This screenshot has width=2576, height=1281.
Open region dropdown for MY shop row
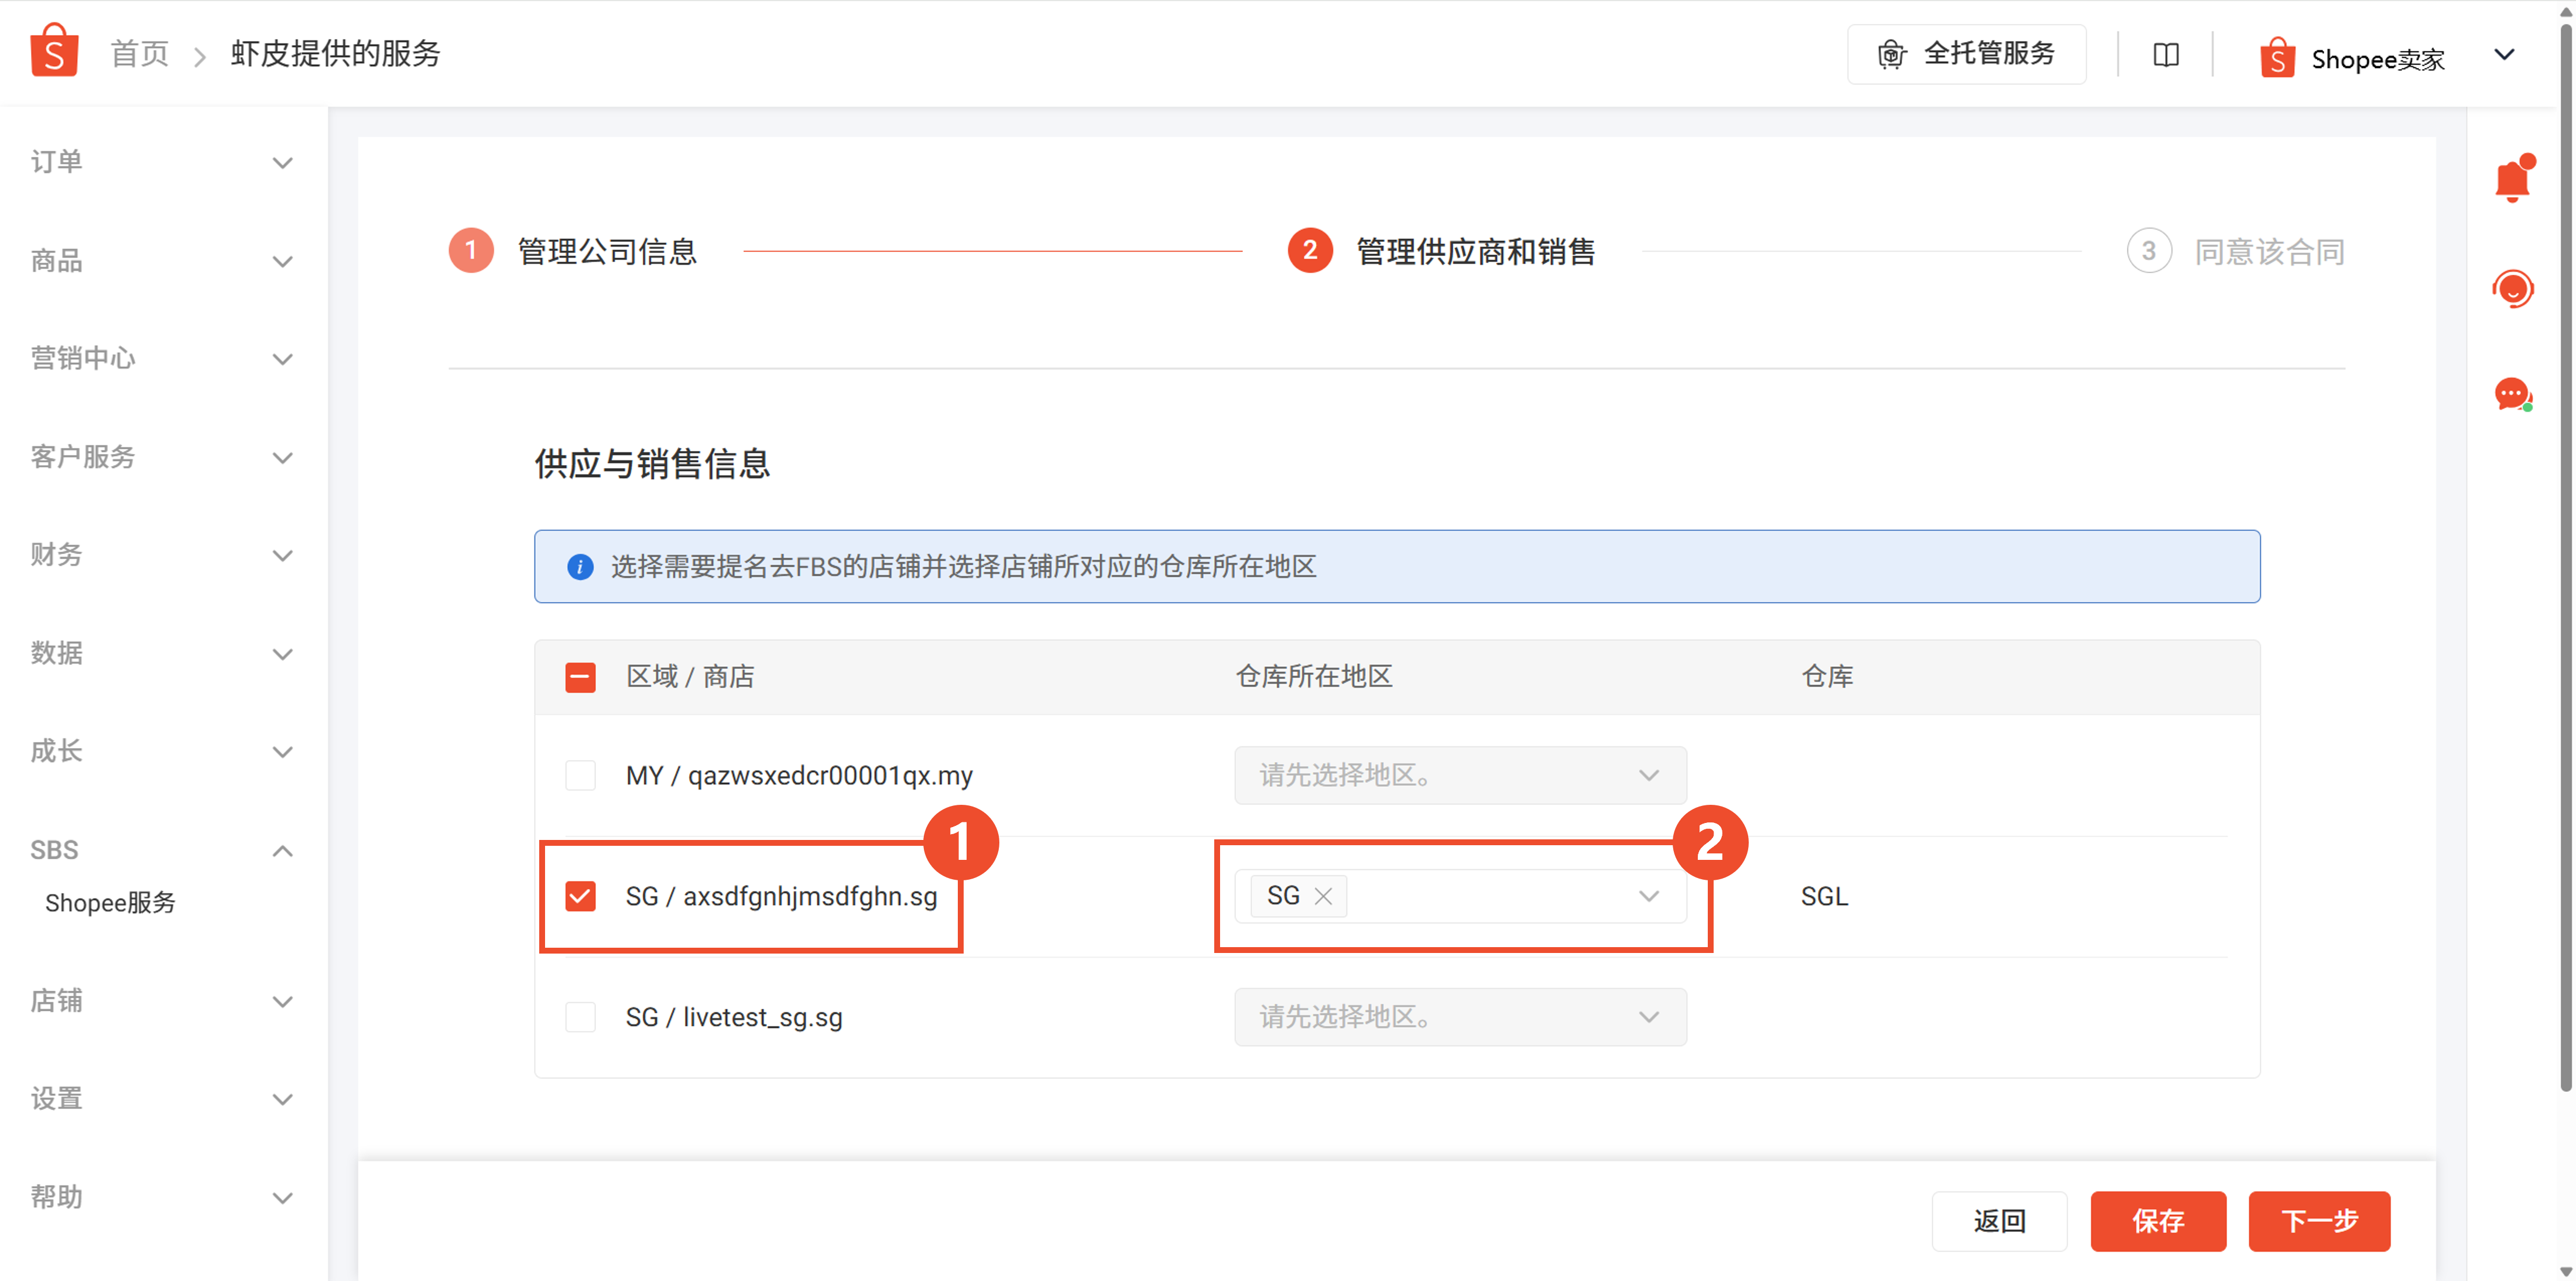point(1460,774)
